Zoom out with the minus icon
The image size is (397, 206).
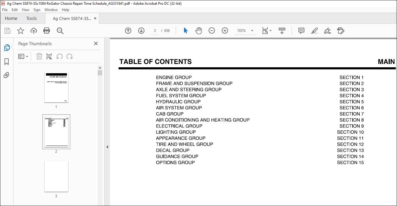[x=212, y=31]
